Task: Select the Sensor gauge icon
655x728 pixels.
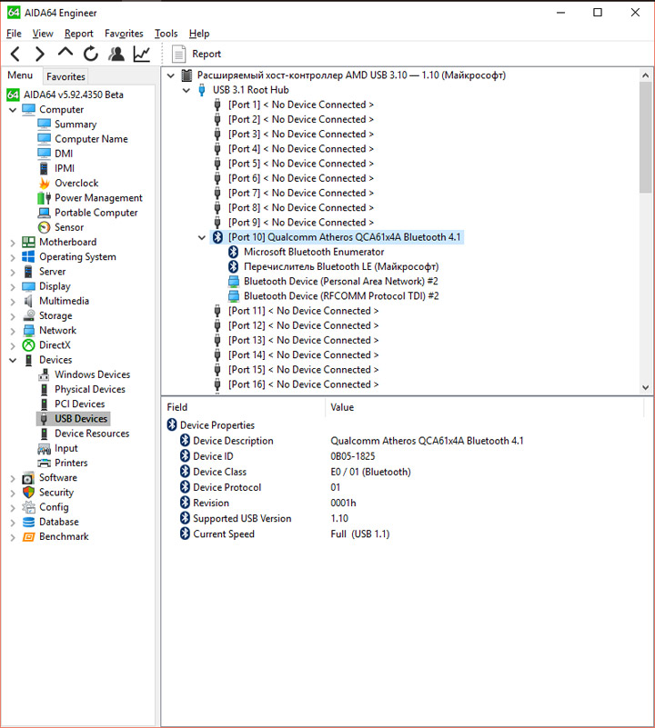Action: (x=45, y=227)
